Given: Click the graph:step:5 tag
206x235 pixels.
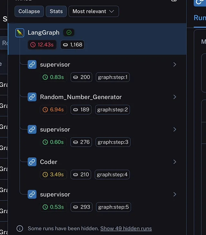Looking at the screenshot, I should (x=113, y=207).
